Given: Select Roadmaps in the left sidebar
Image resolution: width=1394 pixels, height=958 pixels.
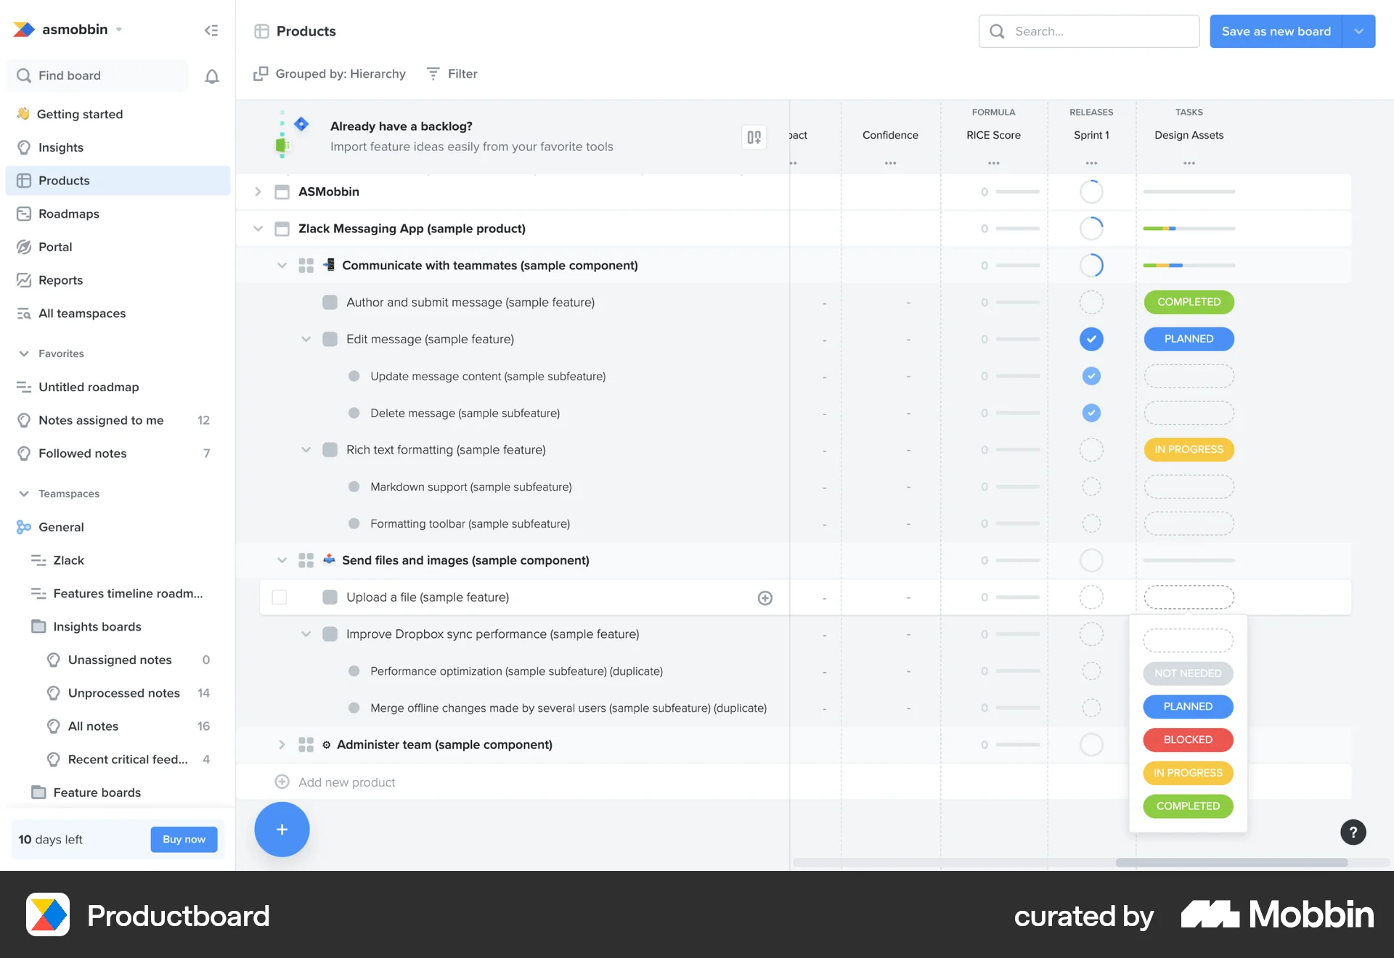Looking at the screenshot, I should tap(68, 213).
